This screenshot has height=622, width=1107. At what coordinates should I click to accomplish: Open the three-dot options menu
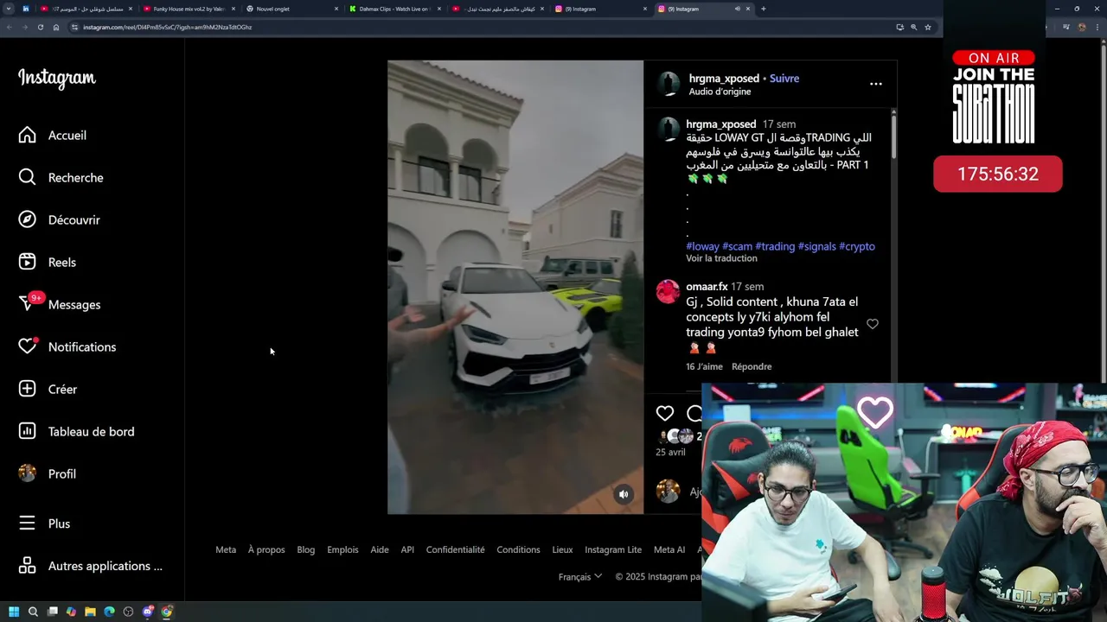tap(875, 84)
